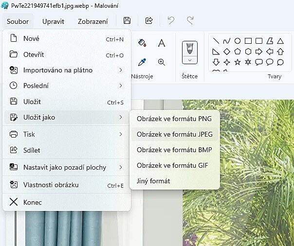
Task: Choose Obrázek ve formátu PNG
Action: (175, 119)
